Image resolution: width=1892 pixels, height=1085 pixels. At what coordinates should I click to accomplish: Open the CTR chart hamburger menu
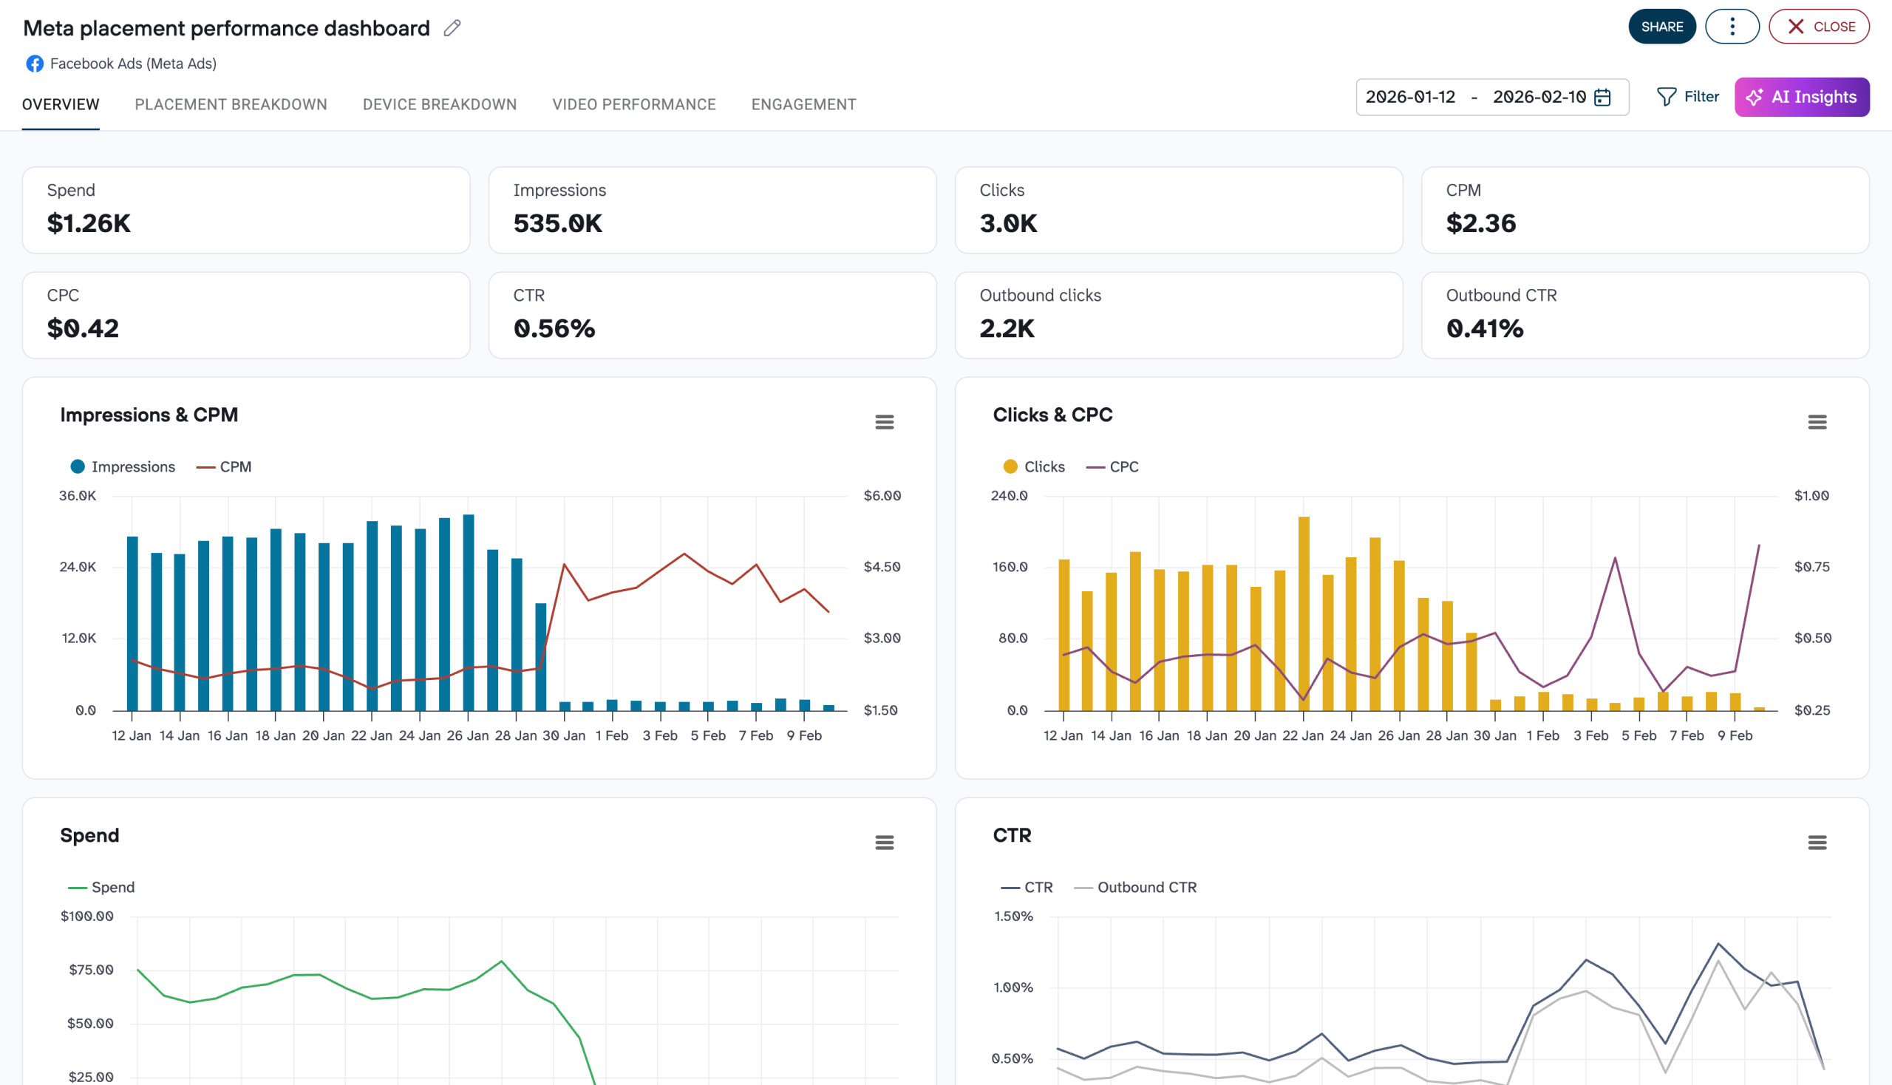click(x=1817, y=842)
